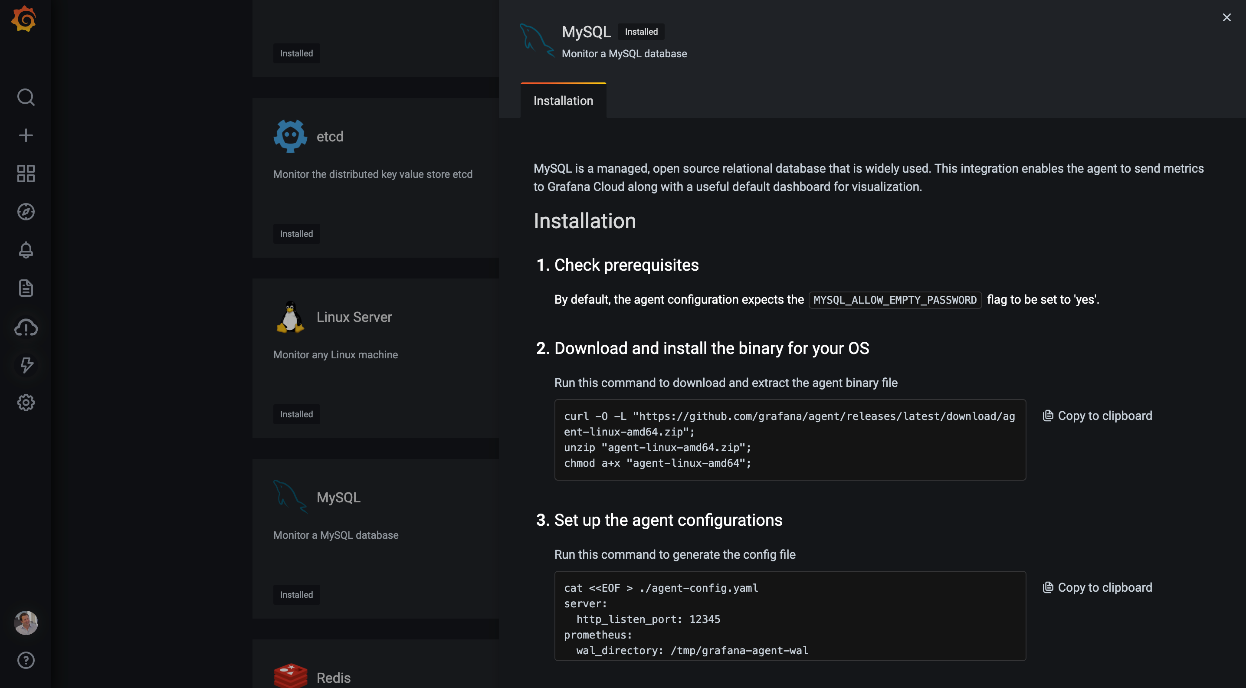
Task: Open the etcd integration card
Action: tap(375, 177)
